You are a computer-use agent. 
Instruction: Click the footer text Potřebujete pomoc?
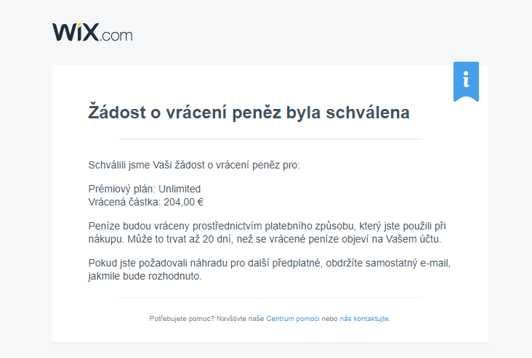[182, 319]
